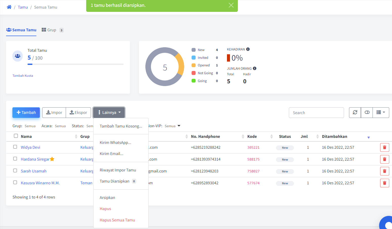Click the Opened legend color swatch

[194, 65]
